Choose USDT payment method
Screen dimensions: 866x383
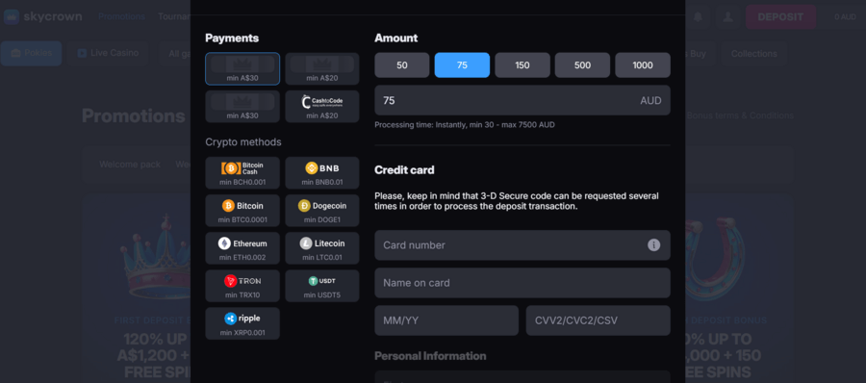(322, 286)
